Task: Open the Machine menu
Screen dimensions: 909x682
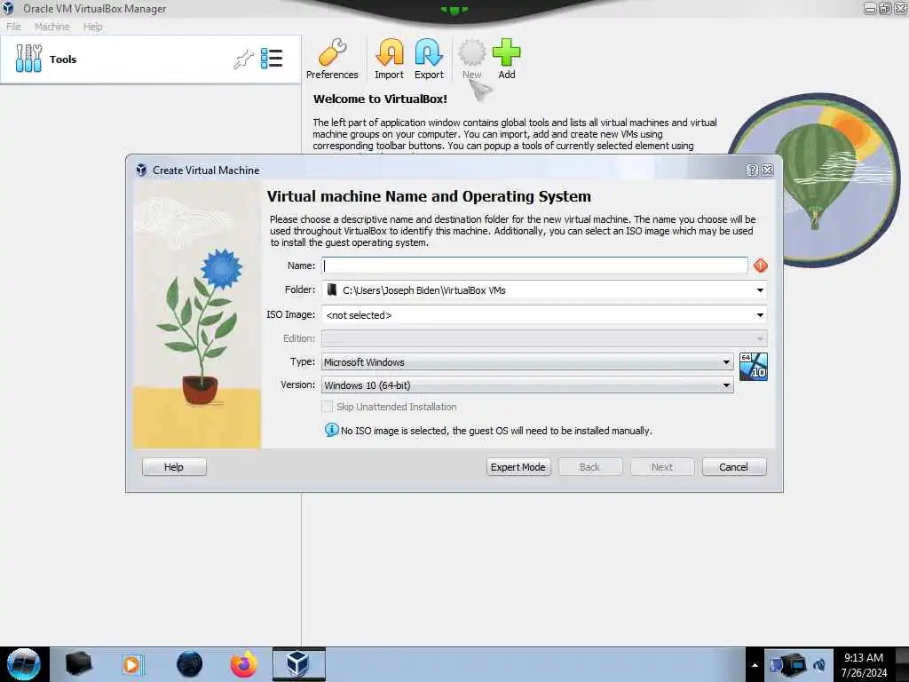Action: pyautogui.click(x=52, y=26)
